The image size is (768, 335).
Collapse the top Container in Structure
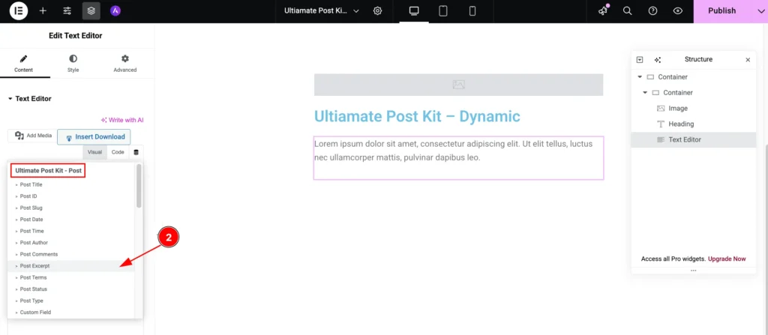click(640, 77)
